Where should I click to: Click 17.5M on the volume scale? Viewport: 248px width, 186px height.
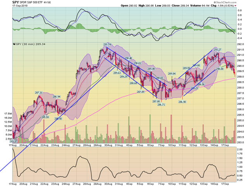8,114
